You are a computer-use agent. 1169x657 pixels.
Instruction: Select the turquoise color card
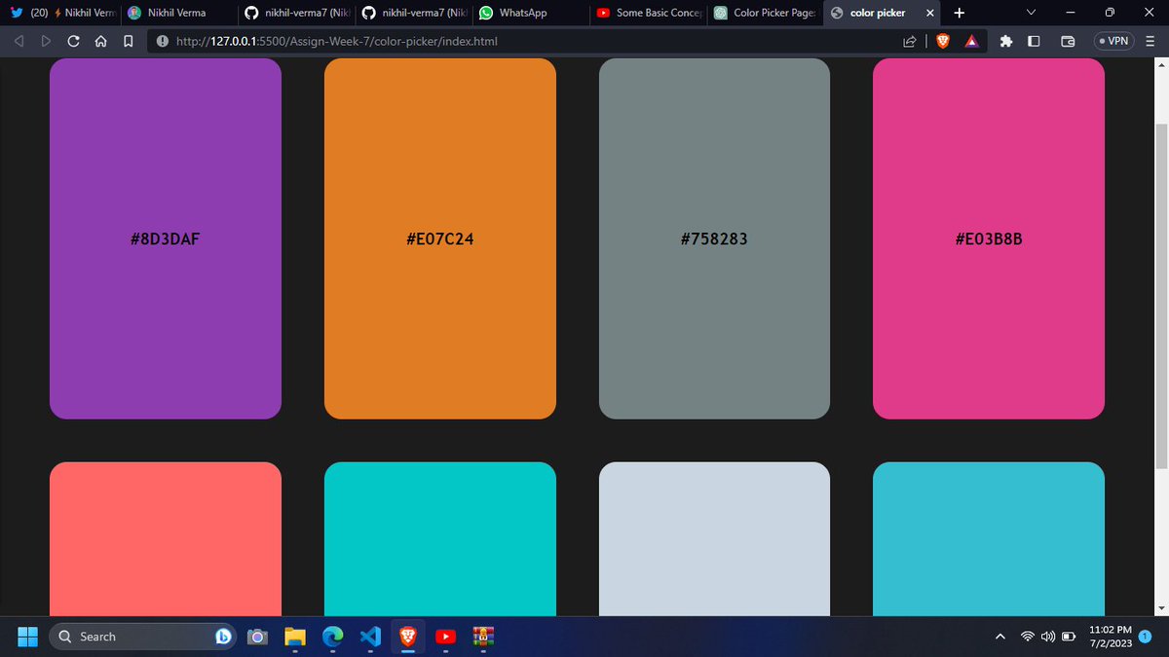pyautogui.click(x=440, y=539)
